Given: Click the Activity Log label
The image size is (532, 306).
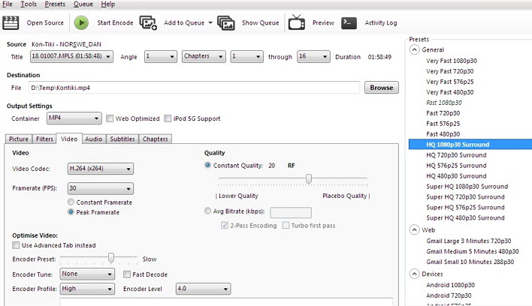Looking at the screenshot, I should [381, 22].
